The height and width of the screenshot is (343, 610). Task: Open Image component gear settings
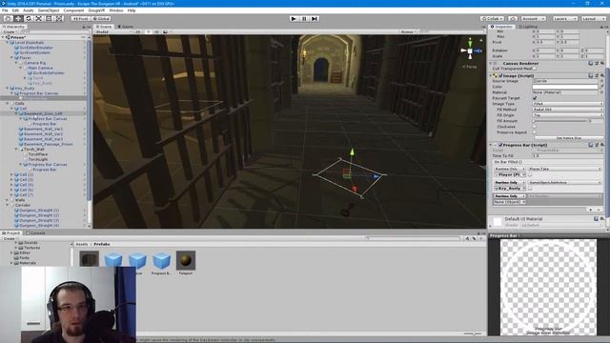[602, 75]
